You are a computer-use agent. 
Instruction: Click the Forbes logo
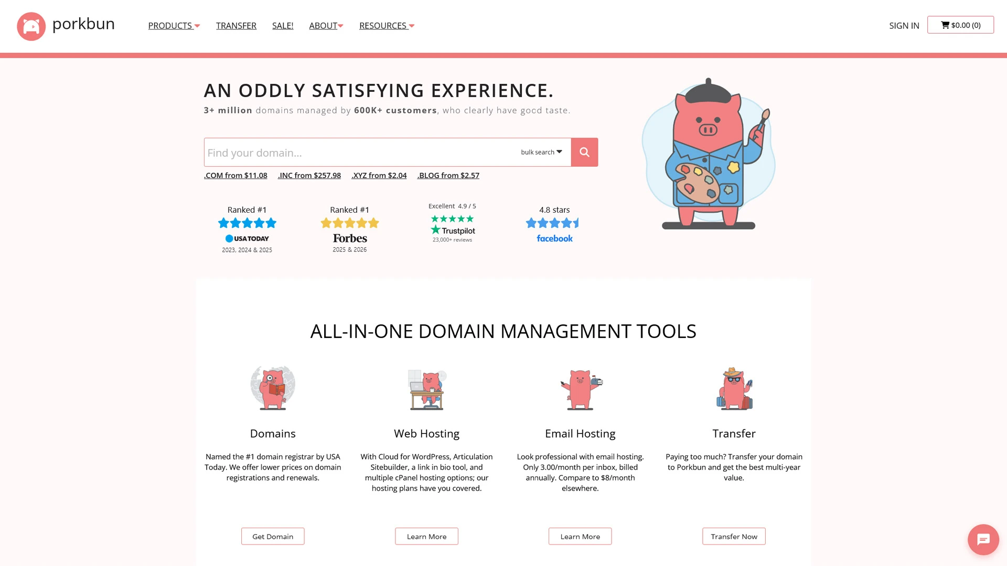(350, 238)
